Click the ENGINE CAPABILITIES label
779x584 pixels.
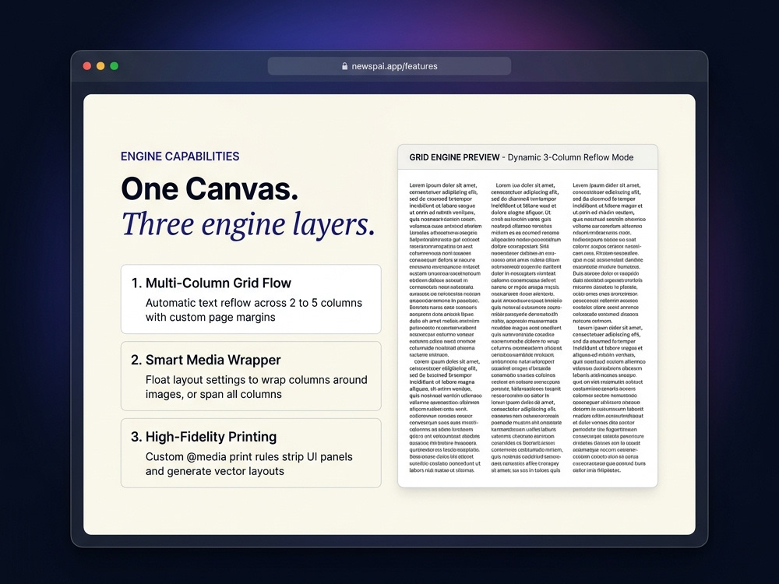coord(180,157)
